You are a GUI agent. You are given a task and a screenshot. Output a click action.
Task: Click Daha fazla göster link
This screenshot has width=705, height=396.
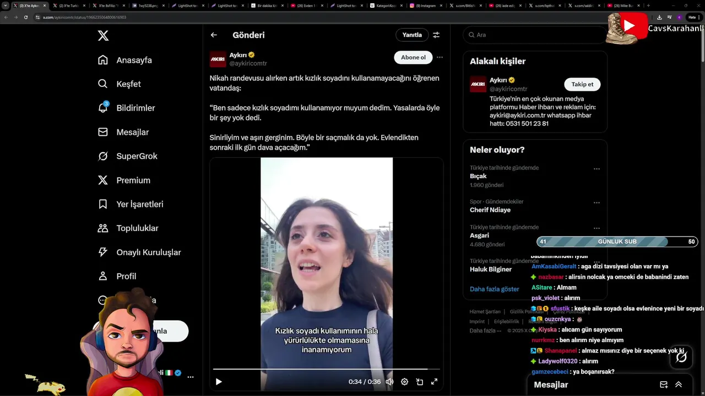(495, 289)
